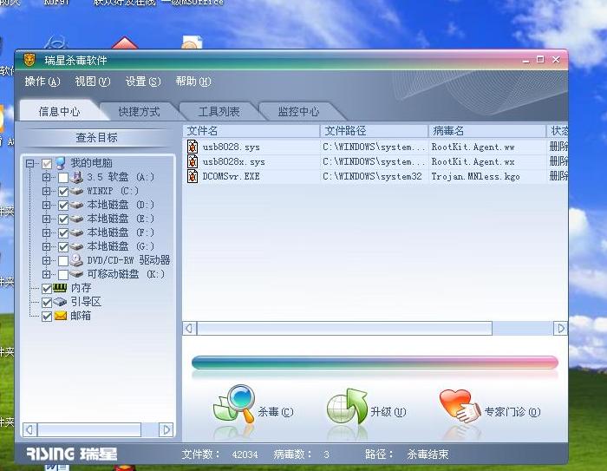Switch to the 快捷方式 tab
The width and height of the screenshot is (607, 471).
[139, 112]
